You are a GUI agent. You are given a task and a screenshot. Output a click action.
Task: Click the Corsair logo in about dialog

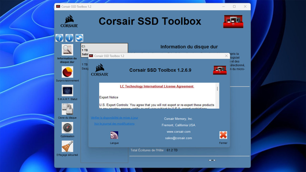(x=100, y=70)
